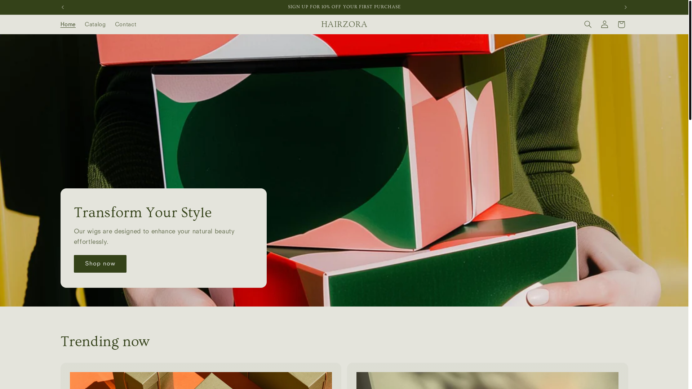Click the Shop now button
Image resolution: width=692 pixels, height=389 pixels.
pyautogui.click(x=100, y=264)
